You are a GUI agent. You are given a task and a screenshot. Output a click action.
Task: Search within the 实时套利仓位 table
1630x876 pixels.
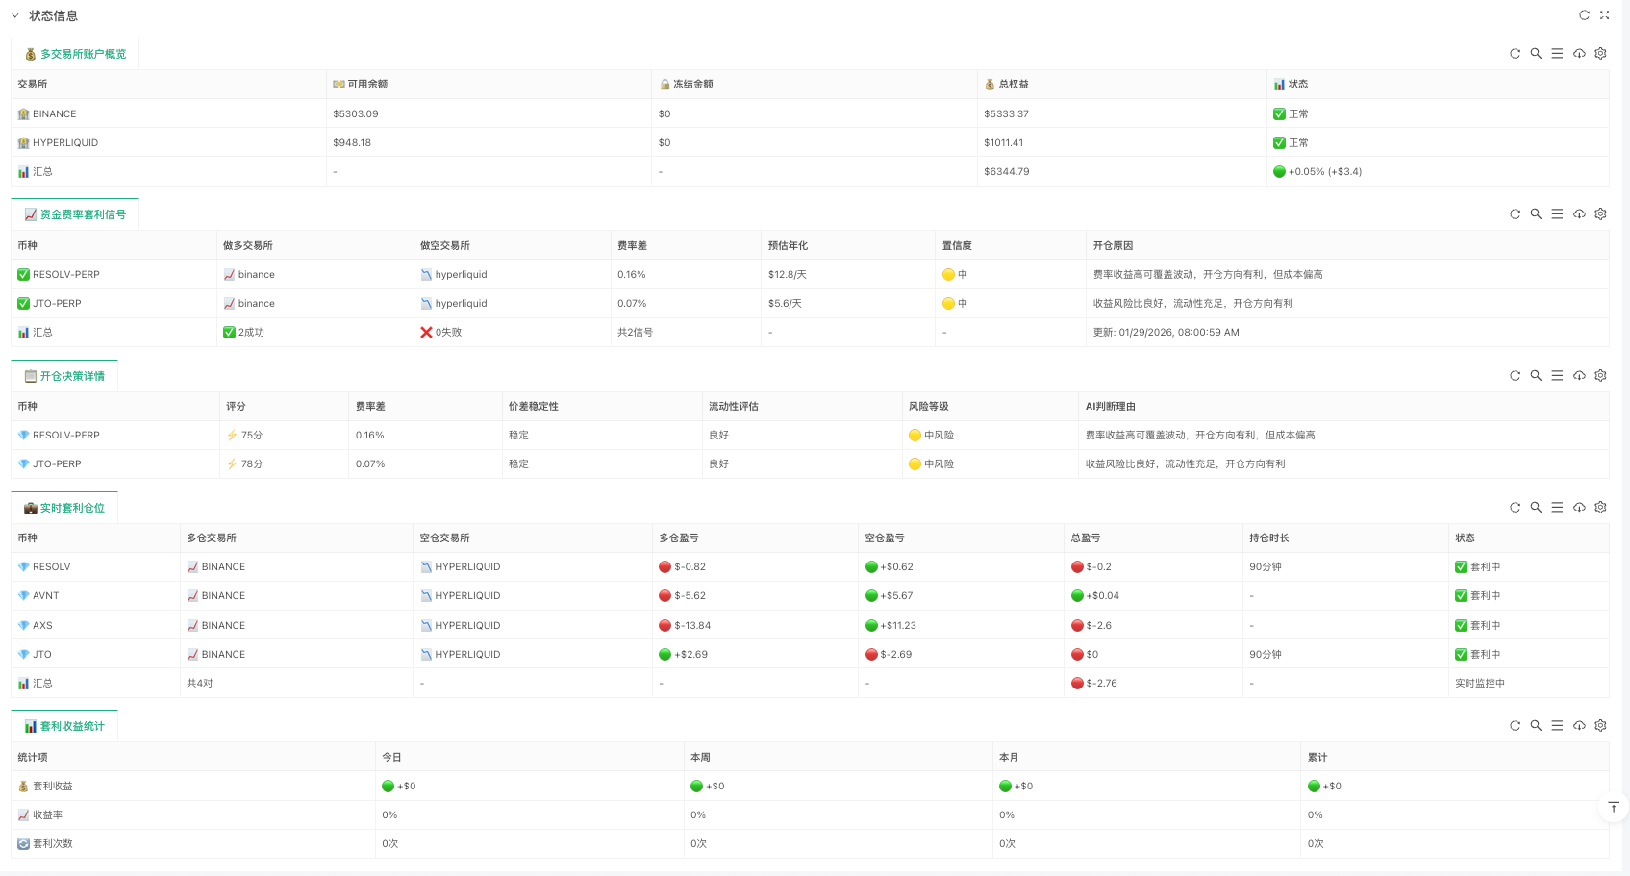click(x=1536, y=507)
